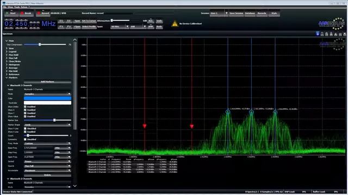Click the Select Profile button
The height and width of the screenshot is (195, 348).
[x=89, y=27]
